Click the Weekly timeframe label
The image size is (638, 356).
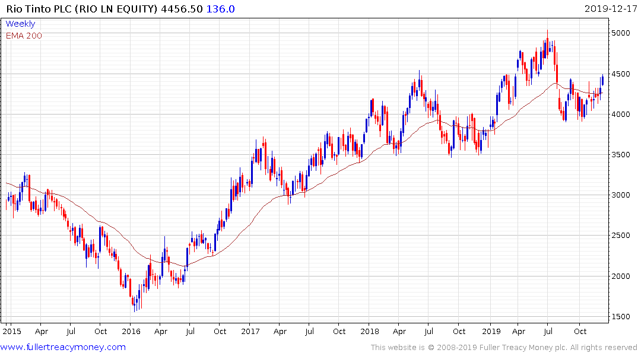[x=20, y=24]
